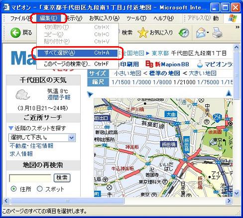Image resolution: width=243 pixels, height=218 pixels.
Task: Click the vertical scrollbar up arrow
Action: [x=237, y=48]
